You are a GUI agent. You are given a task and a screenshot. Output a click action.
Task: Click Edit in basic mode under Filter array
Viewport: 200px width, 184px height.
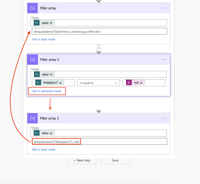[x=44, y=39]
